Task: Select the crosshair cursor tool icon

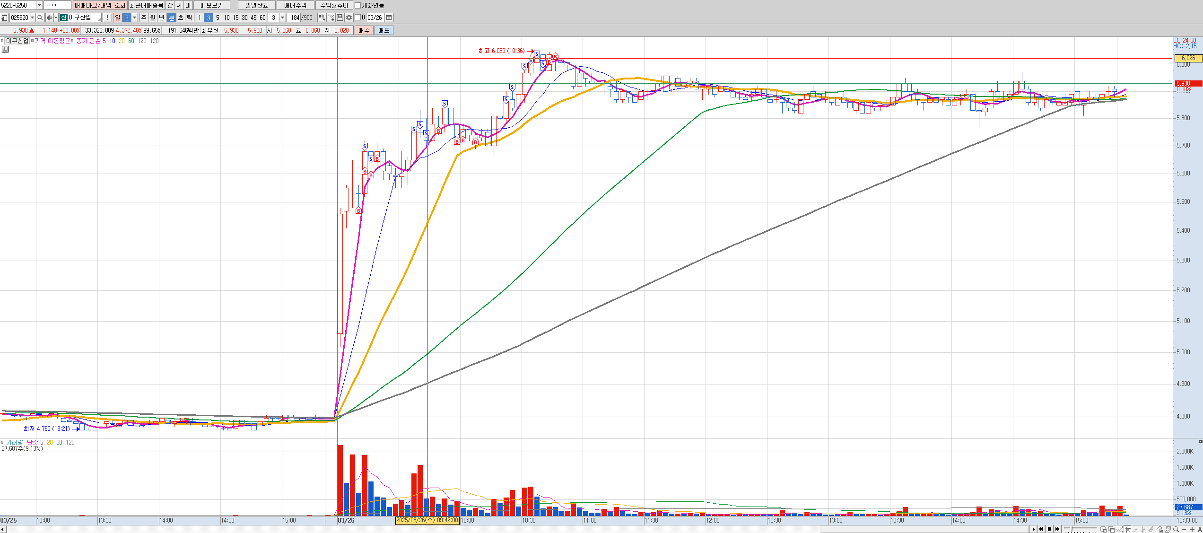Action: (1128, 529)
